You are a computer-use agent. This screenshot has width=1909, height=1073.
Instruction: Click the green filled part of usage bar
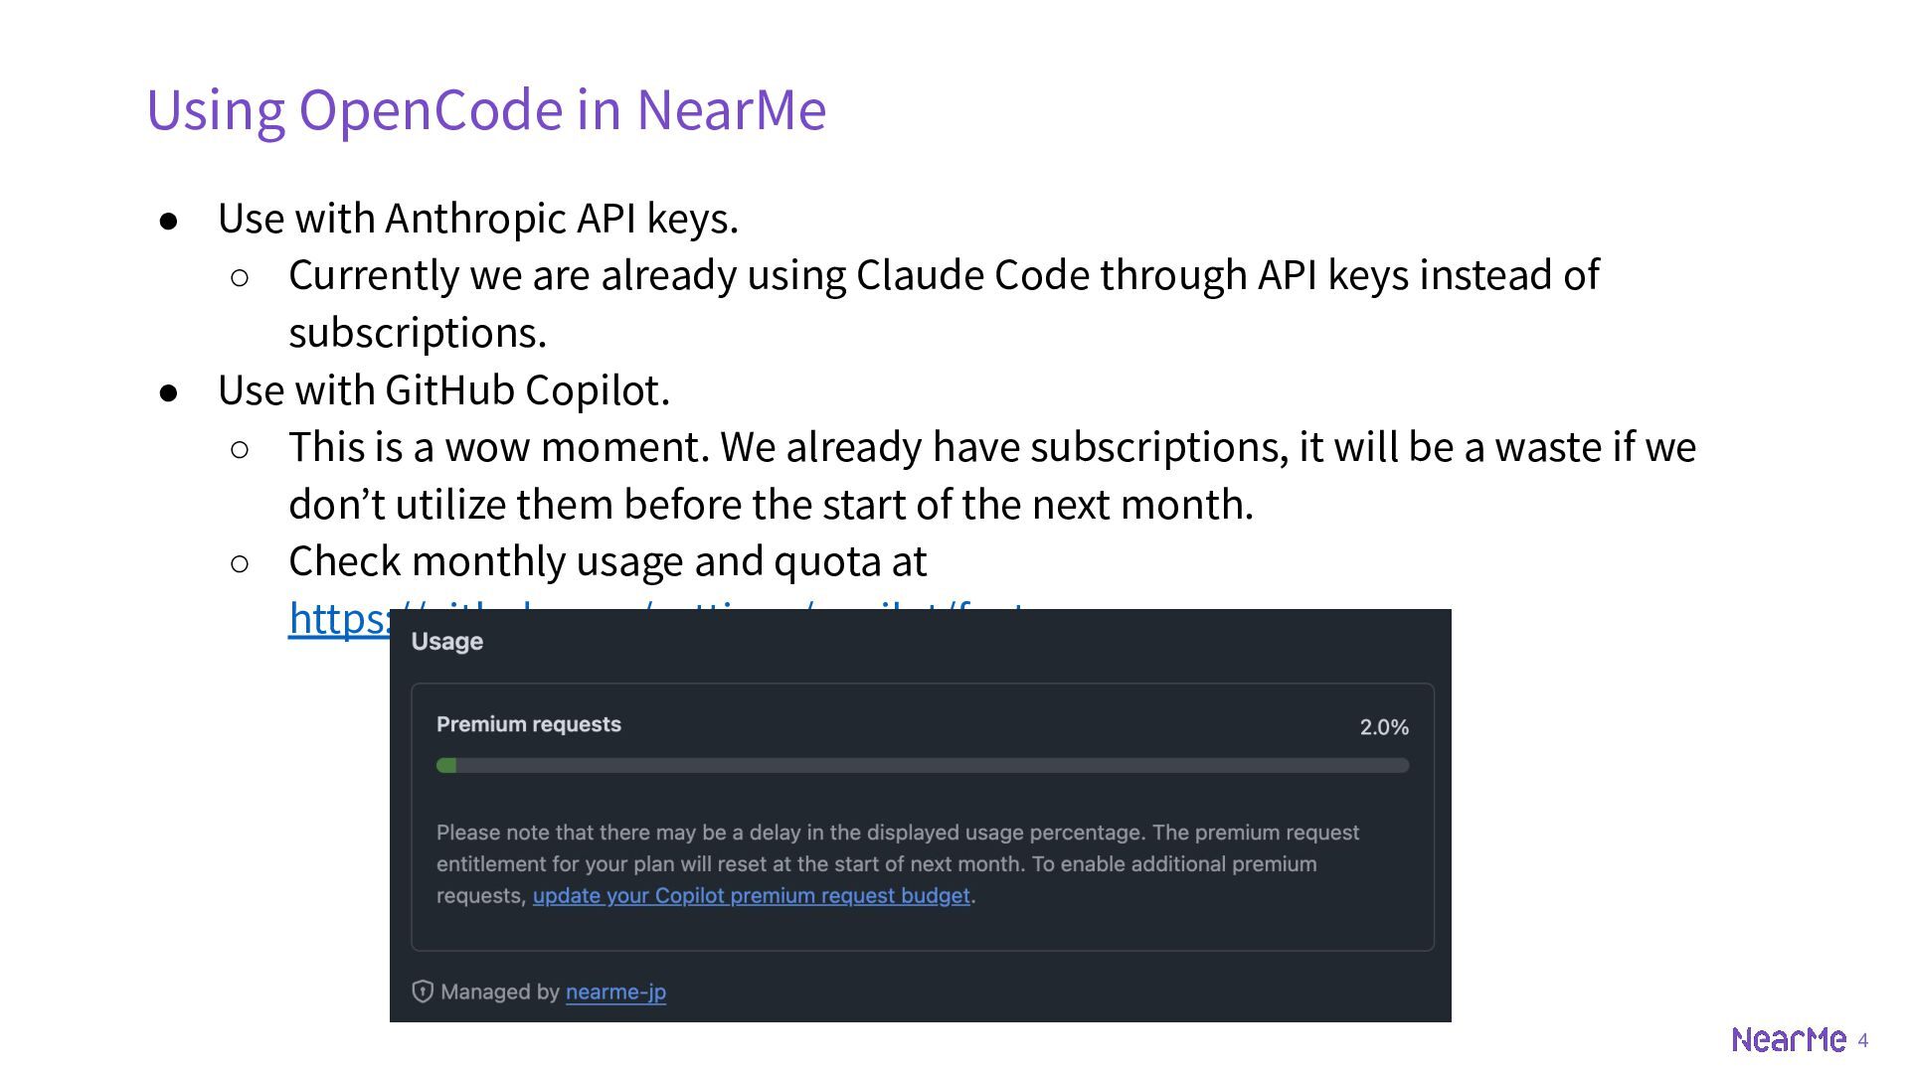(x=446, y=765)
